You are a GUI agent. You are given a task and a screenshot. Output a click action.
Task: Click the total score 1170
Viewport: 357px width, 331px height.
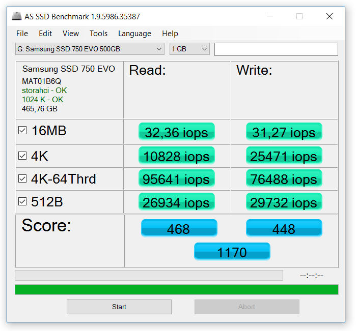232,252
